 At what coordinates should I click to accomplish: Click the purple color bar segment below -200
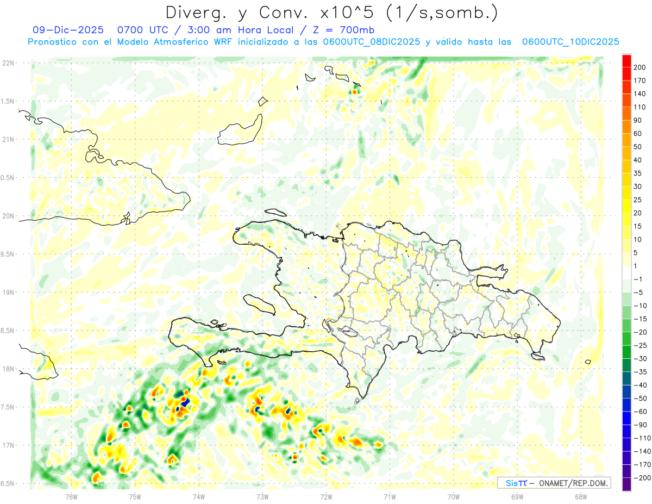[626, 484]
